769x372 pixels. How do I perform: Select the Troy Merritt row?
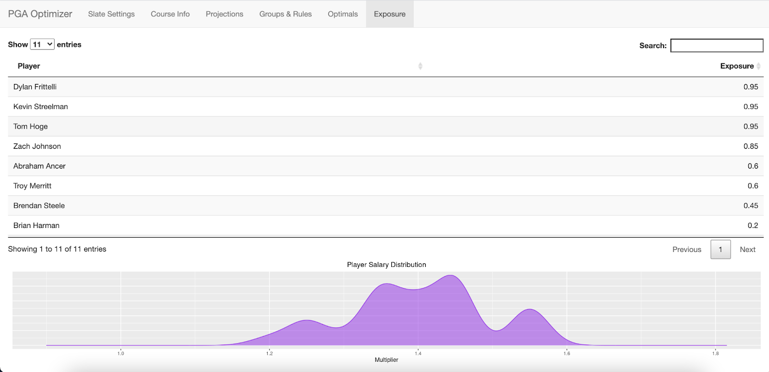[x=385, y=186]
